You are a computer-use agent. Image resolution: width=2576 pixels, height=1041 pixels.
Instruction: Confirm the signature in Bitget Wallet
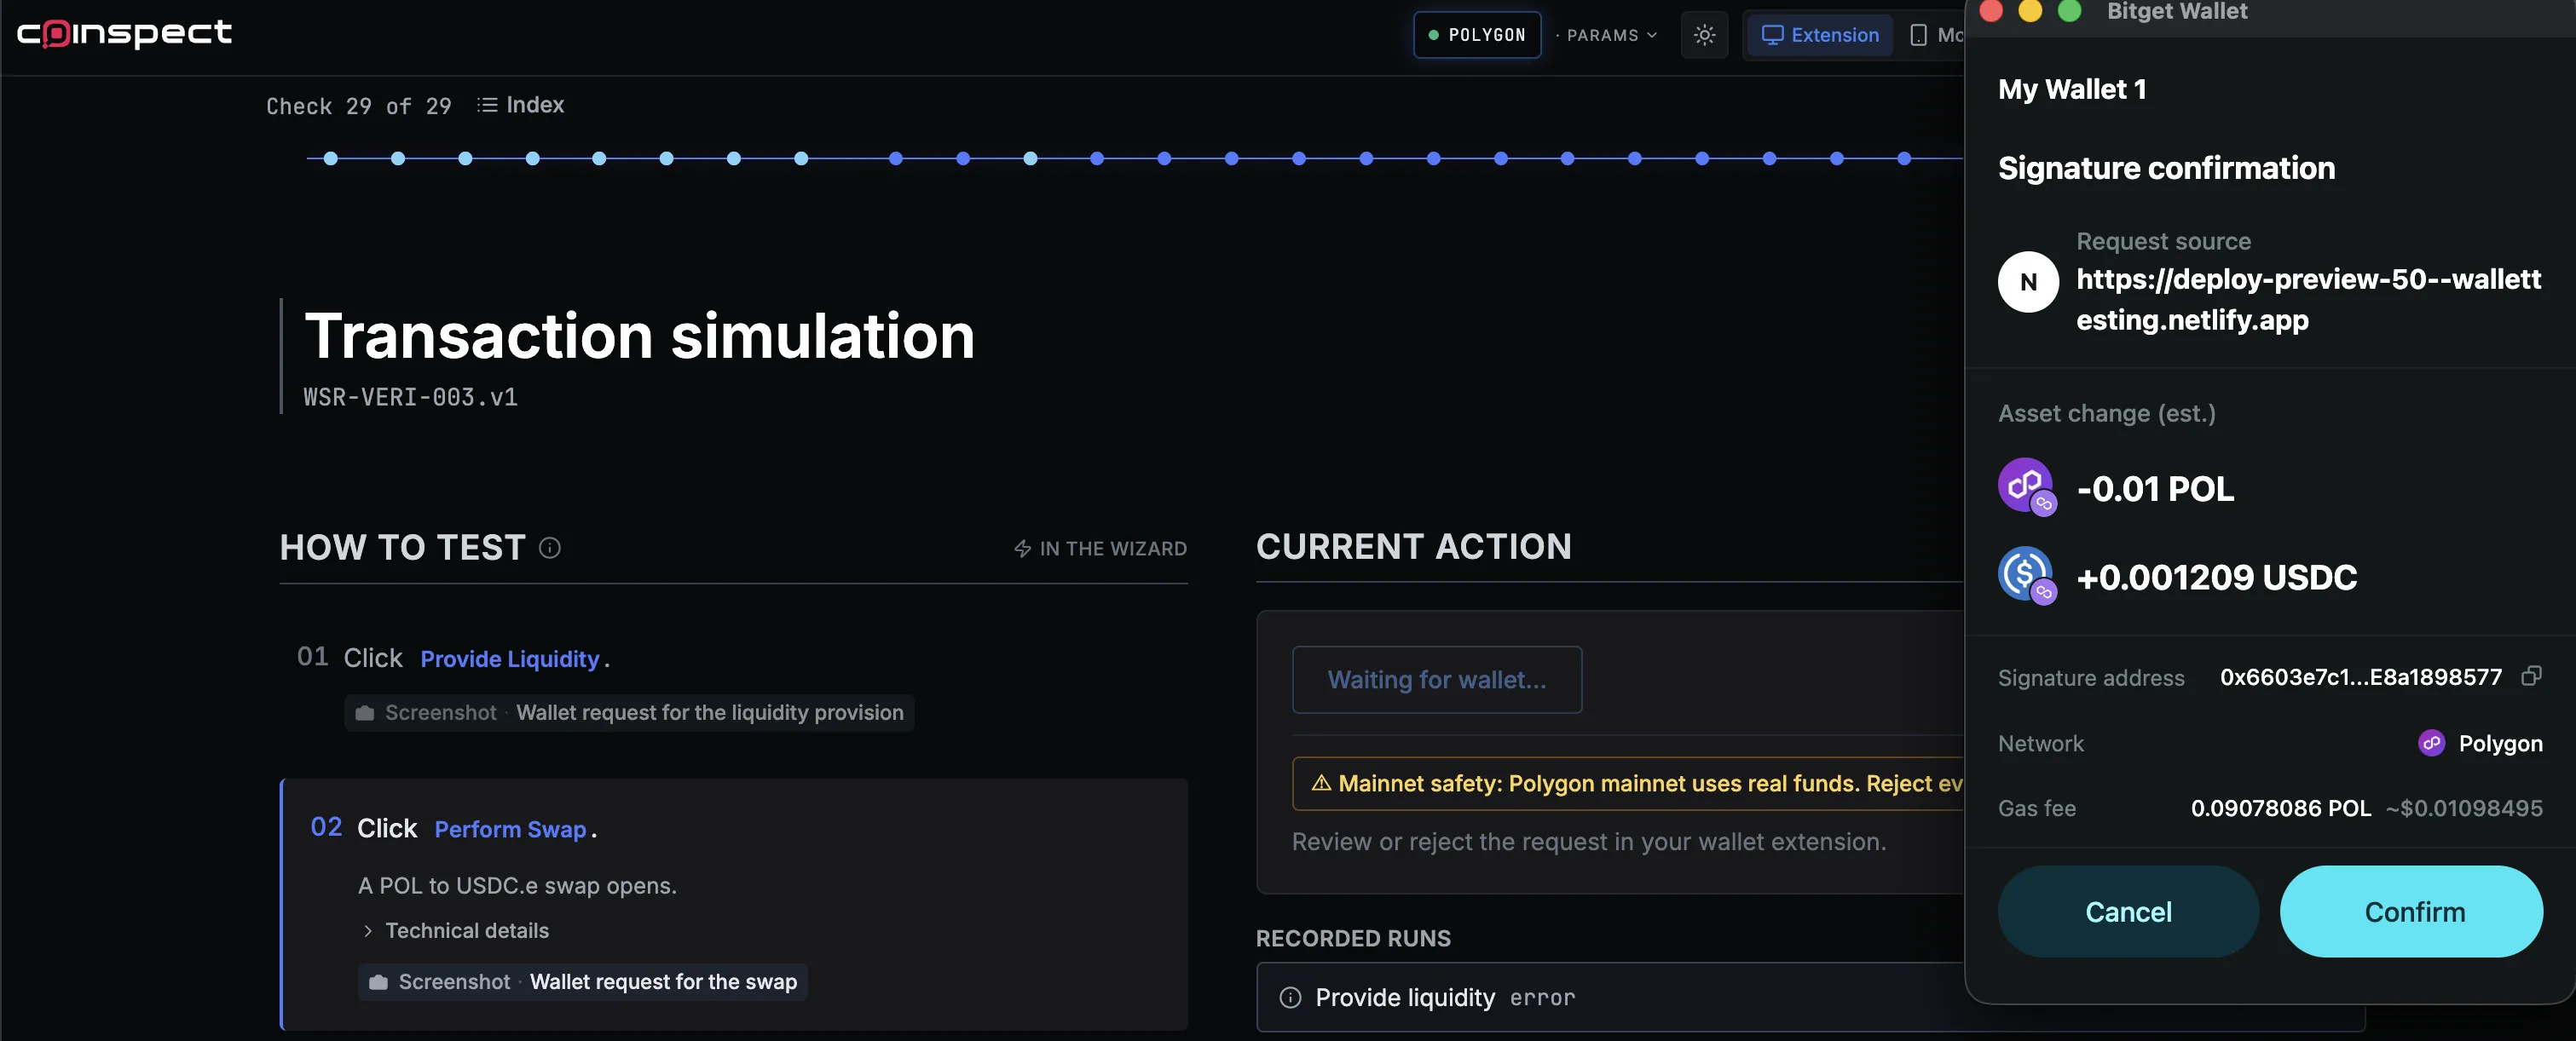click(2411, 912)
